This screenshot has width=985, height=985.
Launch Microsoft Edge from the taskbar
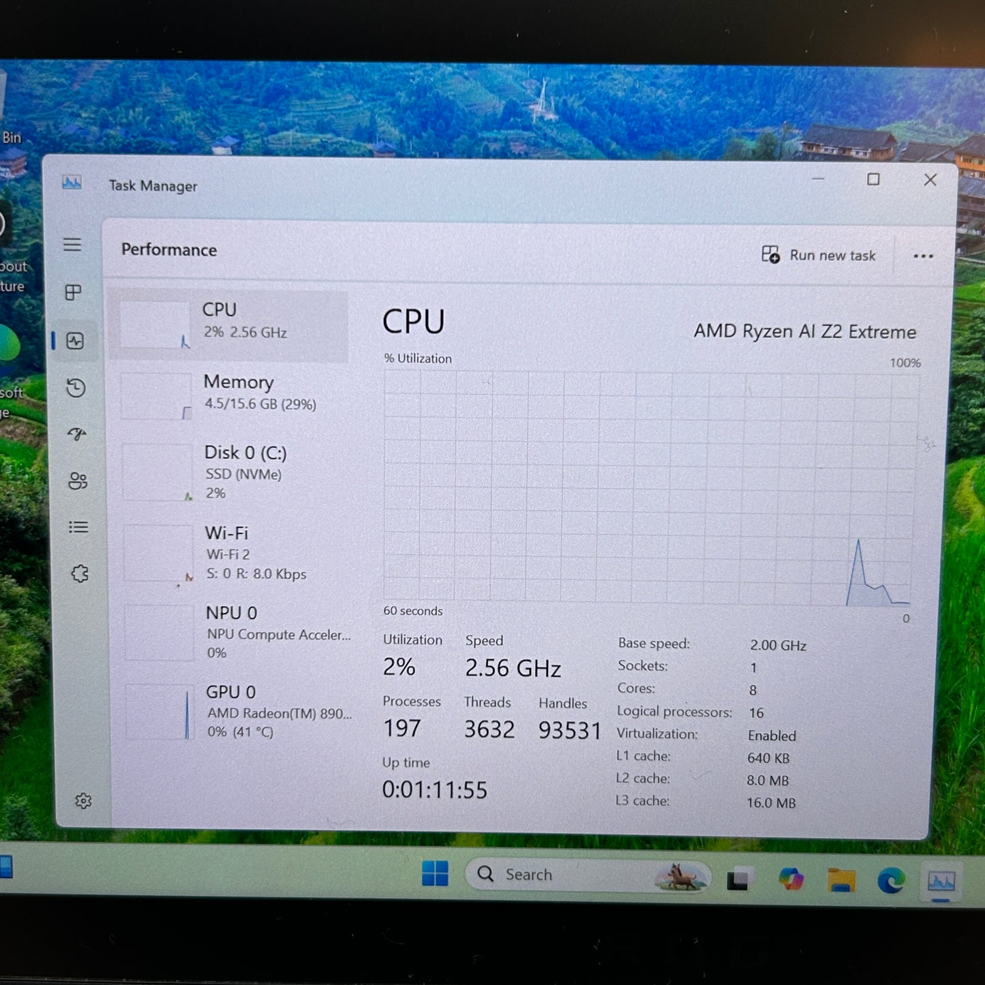click(x=890, y=880)
